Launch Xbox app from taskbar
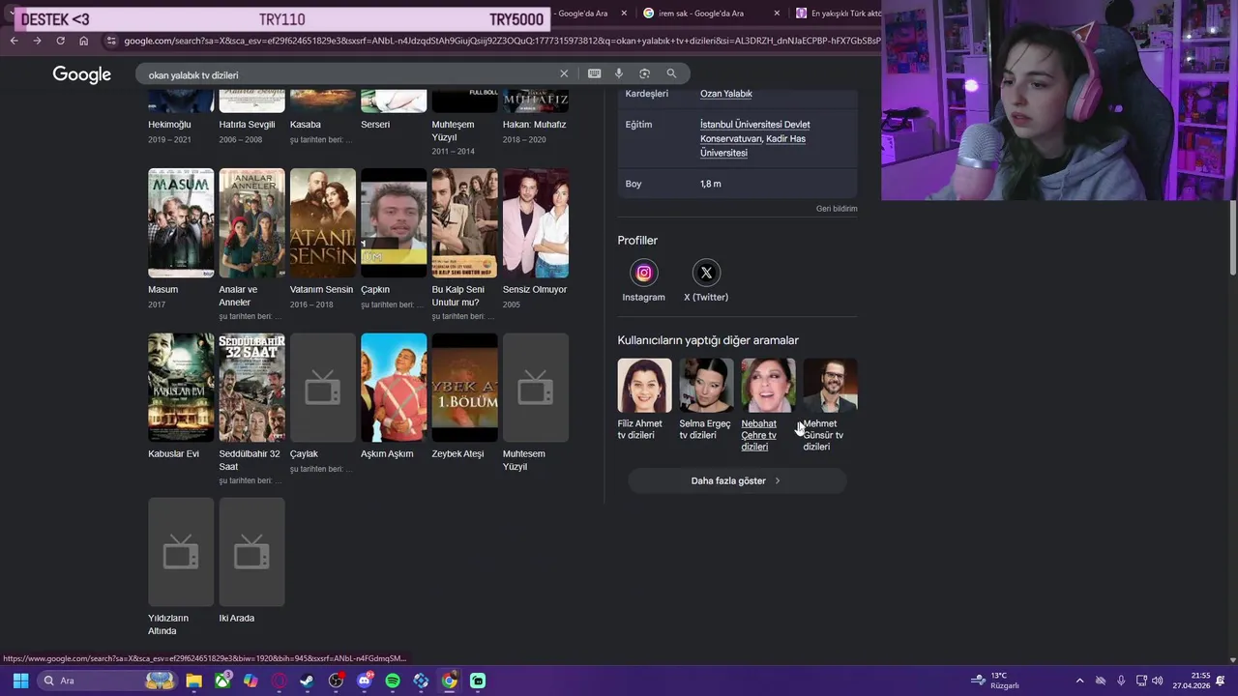The height and width of the screenshot is (696, 1238). [222, 681]
